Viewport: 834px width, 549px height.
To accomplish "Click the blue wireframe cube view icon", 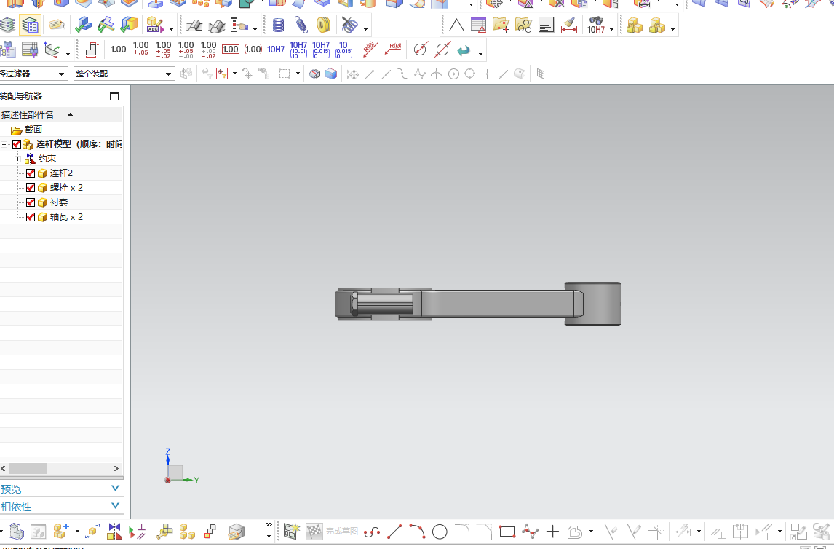I will (331, 74).
